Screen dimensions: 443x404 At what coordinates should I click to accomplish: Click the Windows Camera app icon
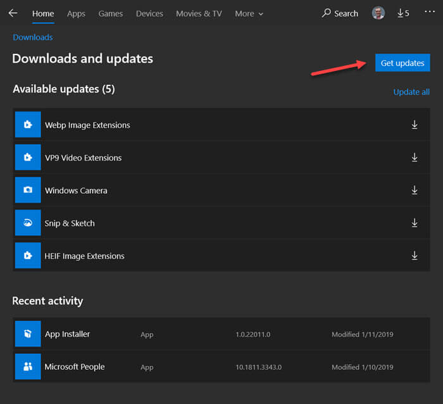point(28,190)
